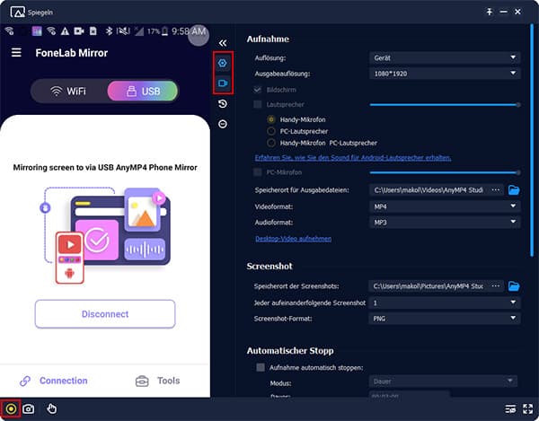Open the Videoformat dropdown showing MP4

tap(445, 206)
